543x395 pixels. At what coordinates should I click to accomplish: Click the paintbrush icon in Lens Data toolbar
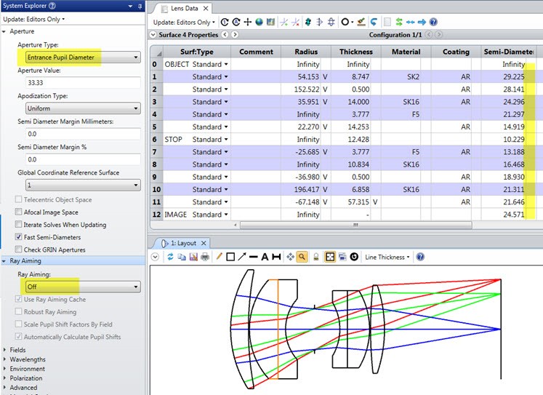(x=361, y=22)
